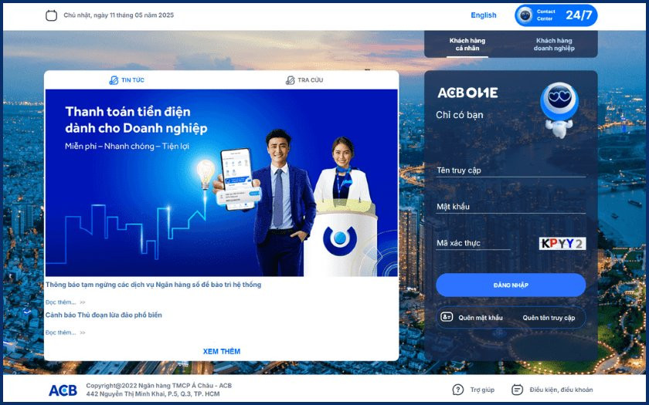
Task: Open the TRA CỨU tab
Action: click(x=304, y=80)
